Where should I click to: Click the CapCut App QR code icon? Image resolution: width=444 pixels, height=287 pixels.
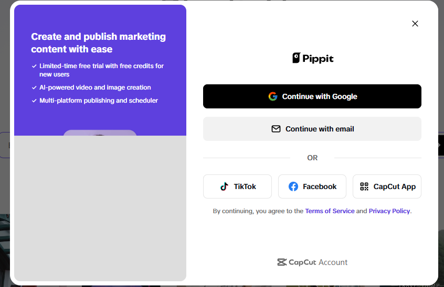tap(364, 186)
